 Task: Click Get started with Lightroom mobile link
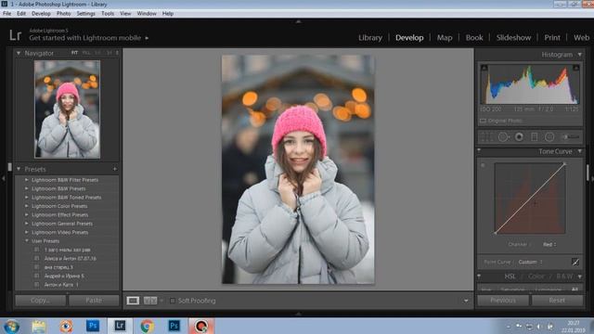point(85,38)
